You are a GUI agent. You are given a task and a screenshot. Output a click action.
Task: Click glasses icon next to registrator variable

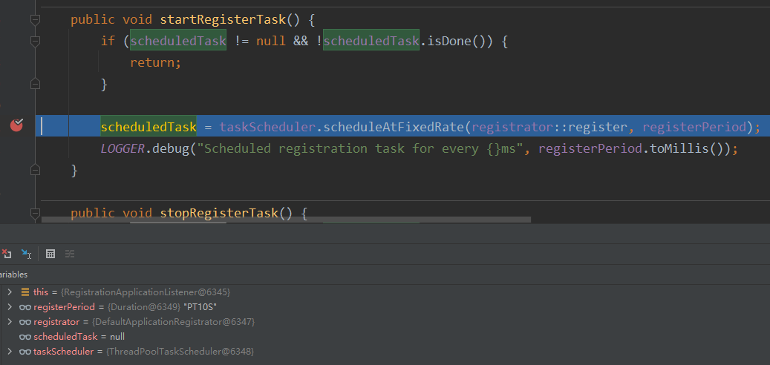coord(25,322)
